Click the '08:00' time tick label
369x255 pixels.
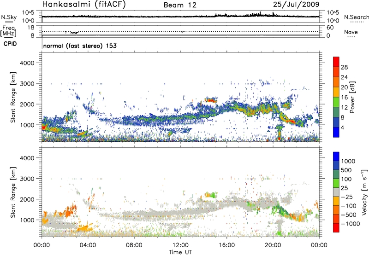(134, 245)
